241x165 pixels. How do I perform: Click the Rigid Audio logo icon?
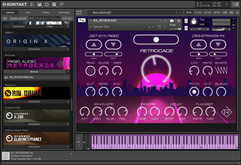(226, 112)
